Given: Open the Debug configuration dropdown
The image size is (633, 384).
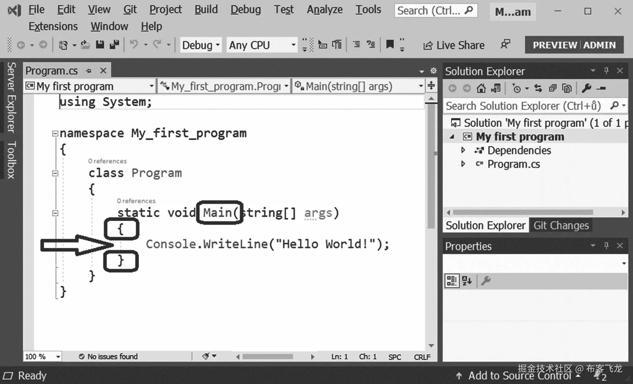Looking at the screenshot, I should click(200, 45).
